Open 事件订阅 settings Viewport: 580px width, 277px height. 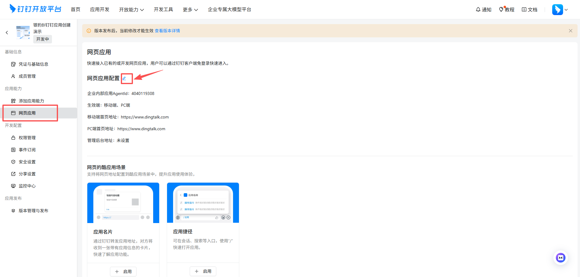click(27, 150)
